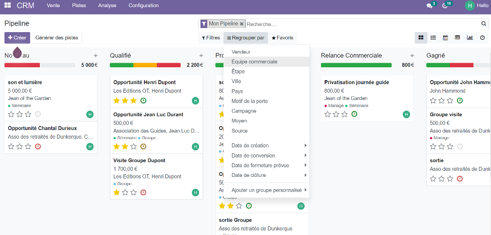The height and width of the screenshot is (235, 491).
Task: Group by Équipe commerciale
Action: pyautogui.click(x=266, y=62)
